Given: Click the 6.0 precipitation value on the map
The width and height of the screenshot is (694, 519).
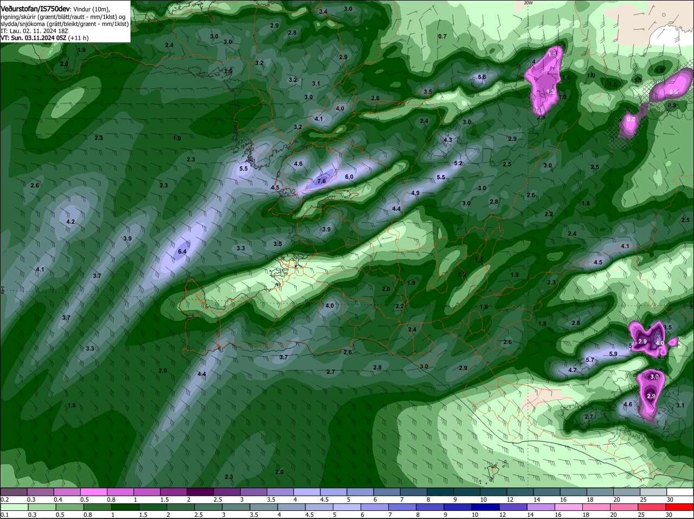Looking at the screenshot, I should (349, 177).
